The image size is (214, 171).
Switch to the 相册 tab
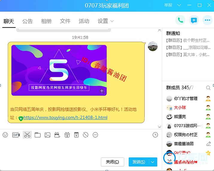pos(46,21)
